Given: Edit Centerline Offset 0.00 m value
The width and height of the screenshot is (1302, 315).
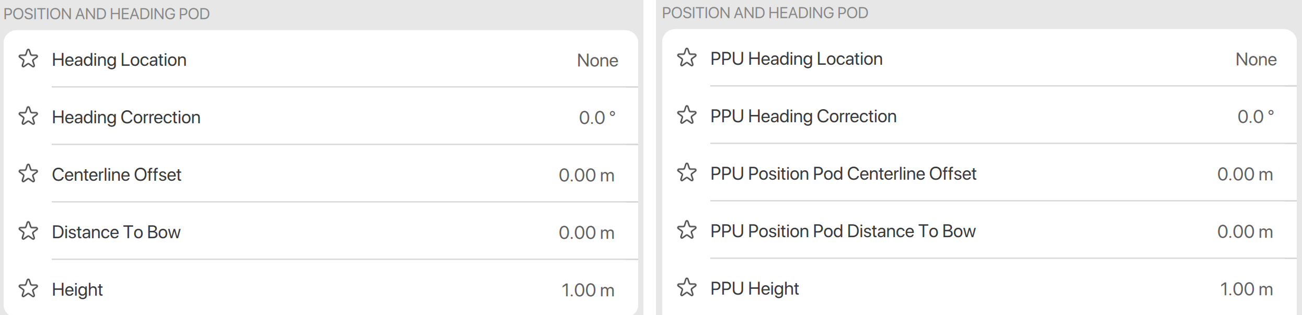Looking at the screenshot, I should (586, 176).
